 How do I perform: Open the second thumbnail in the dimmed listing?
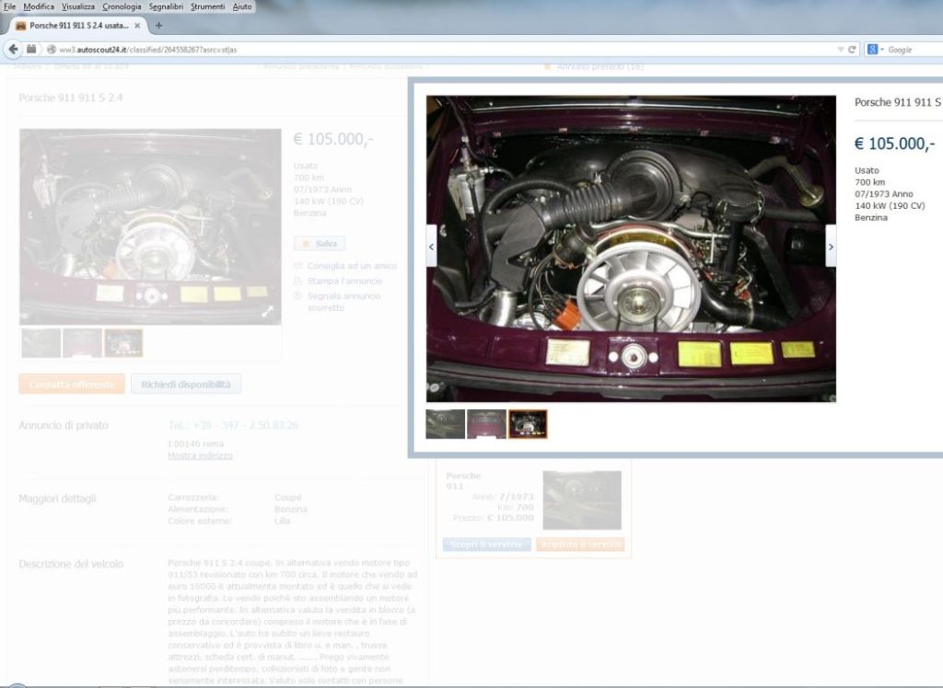[82, 343]
